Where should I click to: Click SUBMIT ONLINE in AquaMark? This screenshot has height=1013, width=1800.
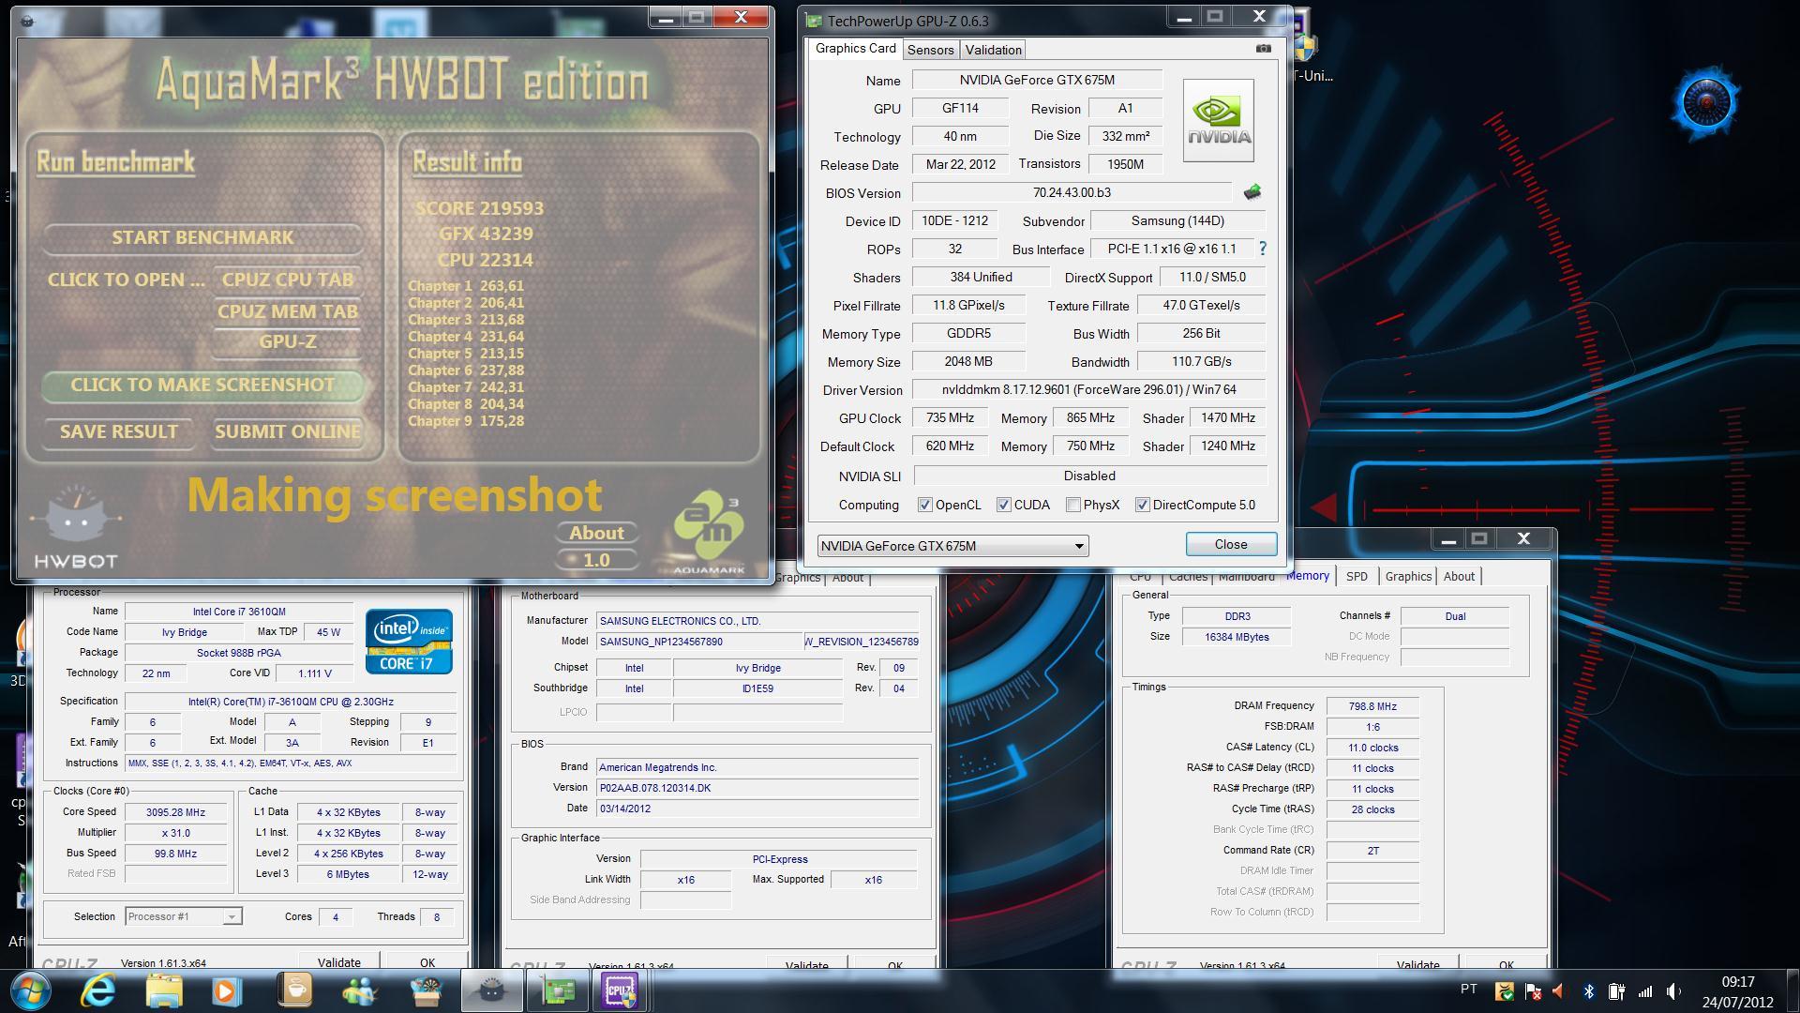tap(287, 431)
